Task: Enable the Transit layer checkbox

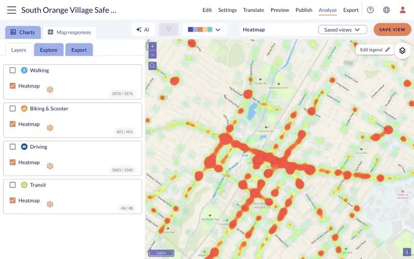Action: pyautogui.click(x=12, y=185)
